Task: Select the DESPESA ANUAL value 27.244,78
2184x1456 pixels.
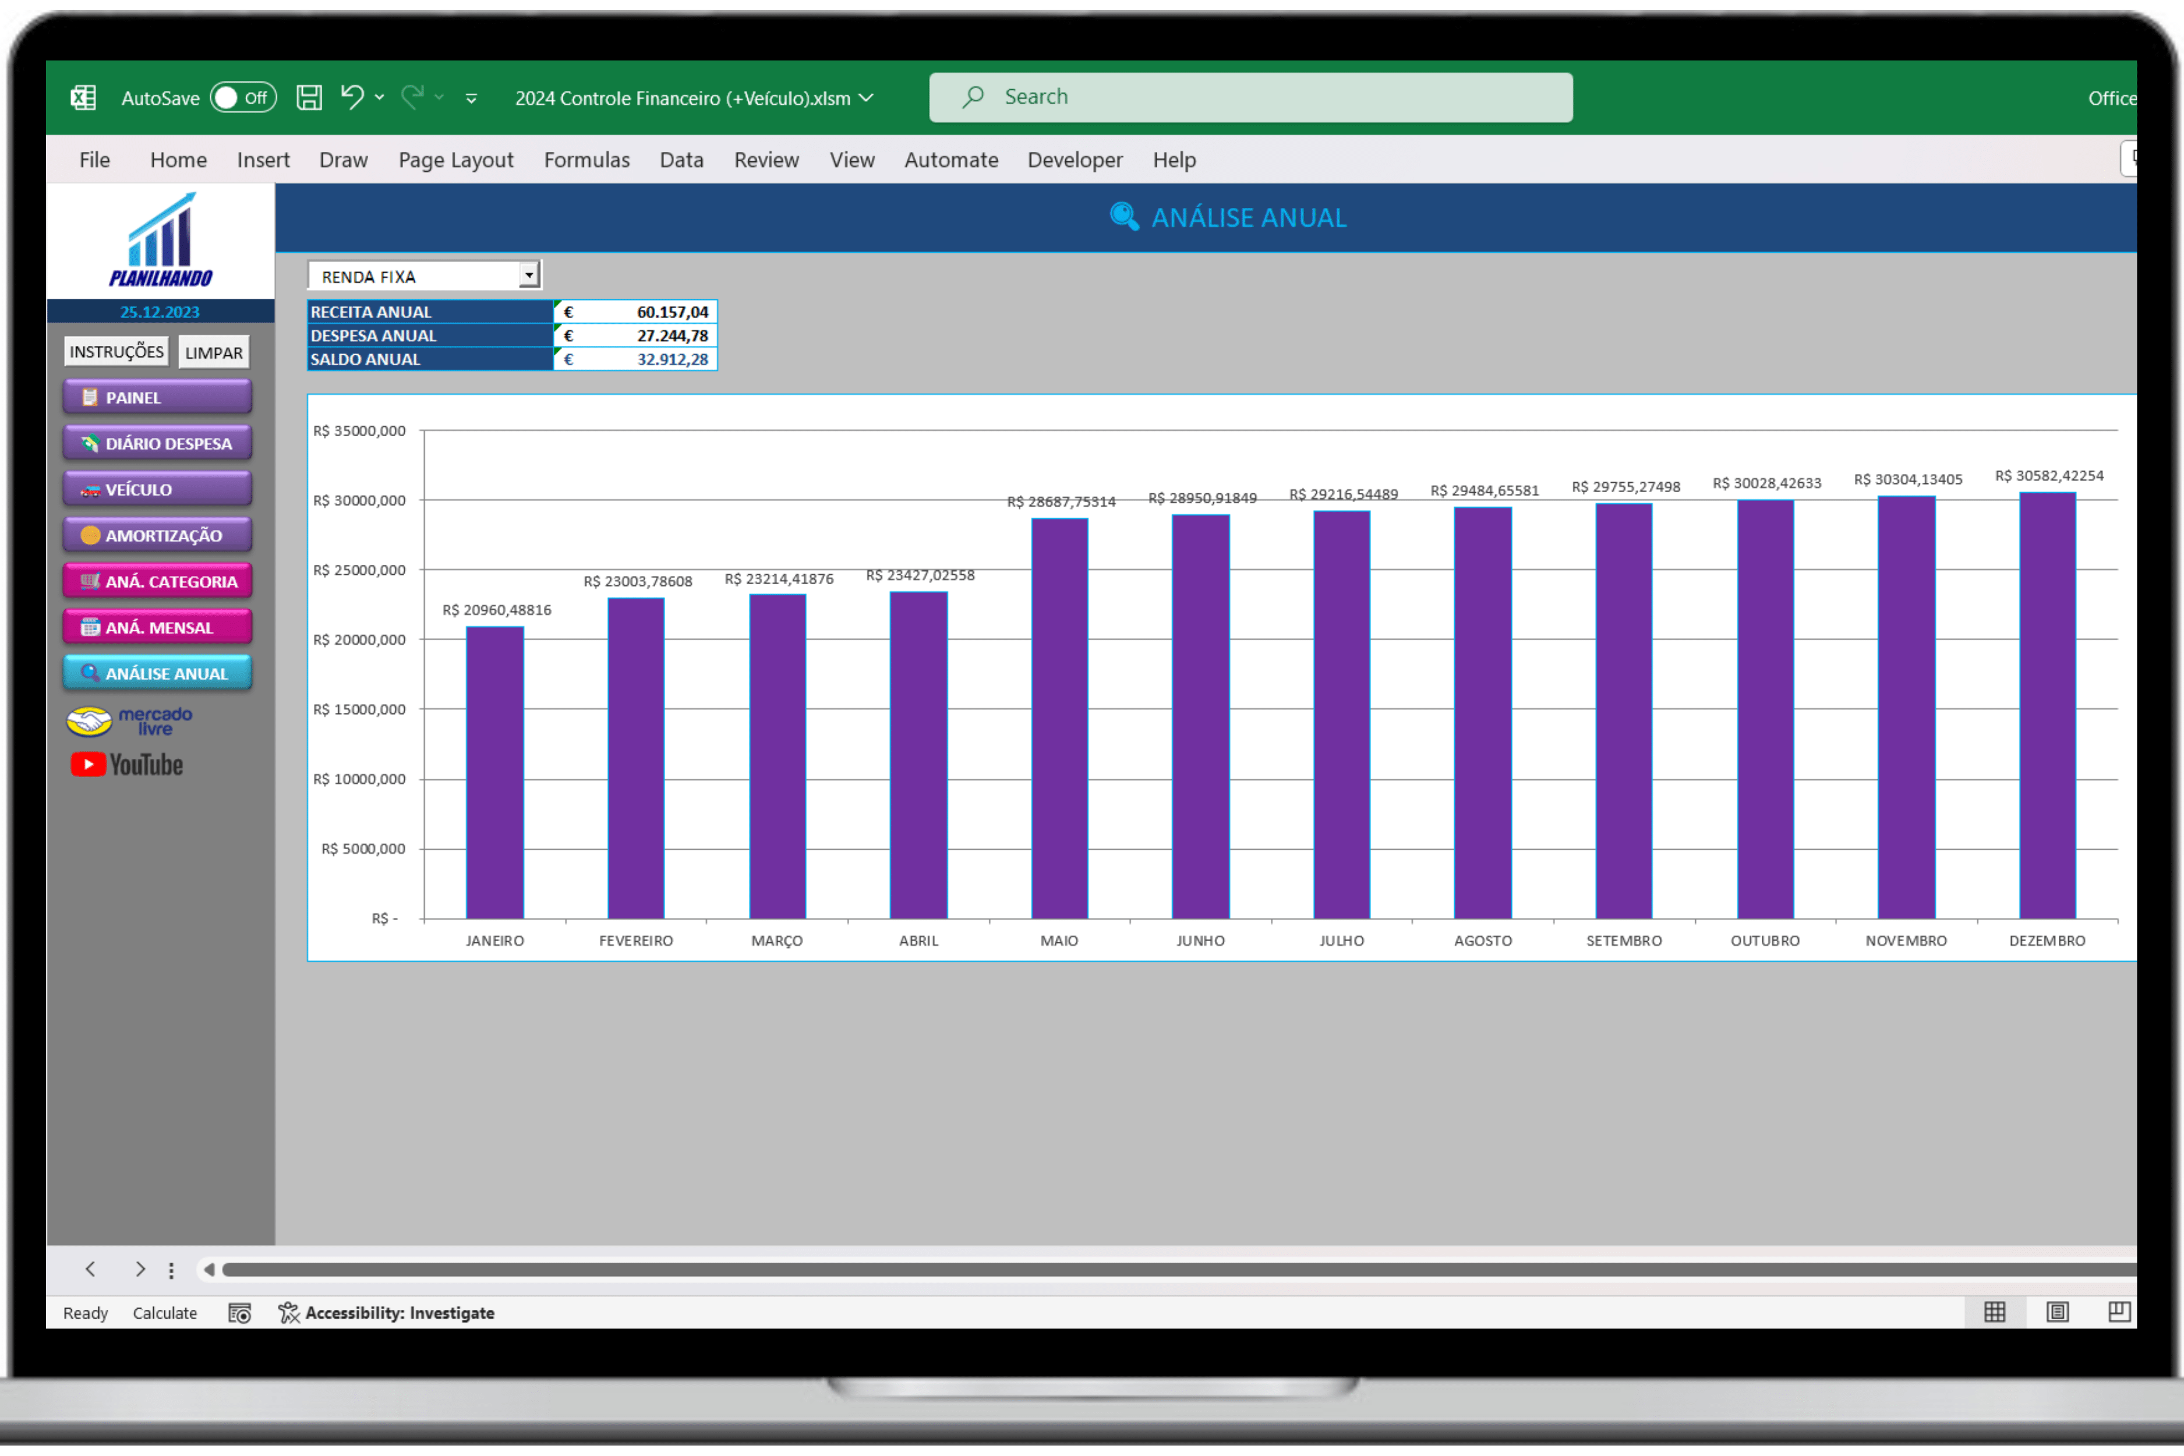Action: click(x=636, y=335)
